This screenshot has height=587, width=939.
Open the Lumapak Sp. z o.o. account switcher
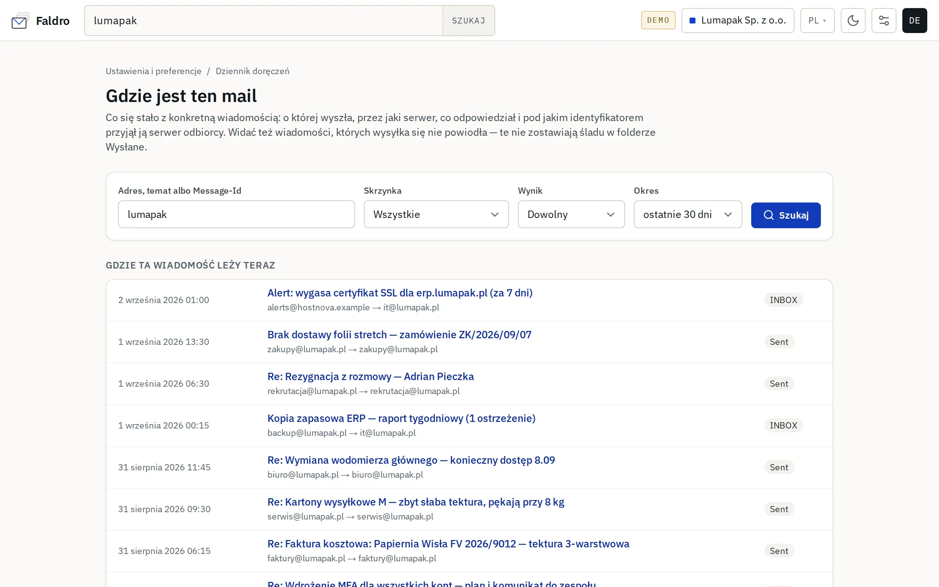click(x=738, y=21)
